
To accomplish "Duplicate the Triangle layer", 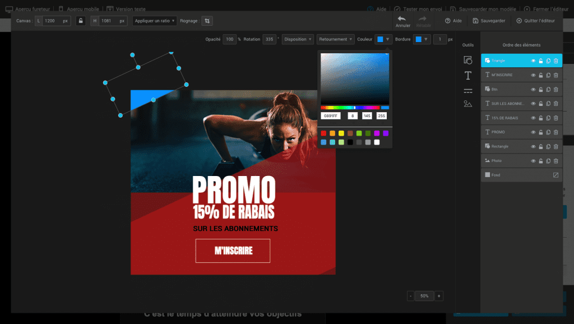I will (x=548, y=61).
